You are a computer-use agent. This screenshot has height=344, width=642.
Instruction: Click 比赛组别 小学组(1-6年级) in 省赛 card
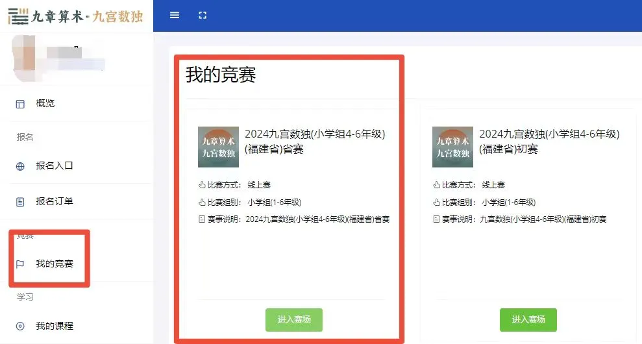[x=250, y=203]
